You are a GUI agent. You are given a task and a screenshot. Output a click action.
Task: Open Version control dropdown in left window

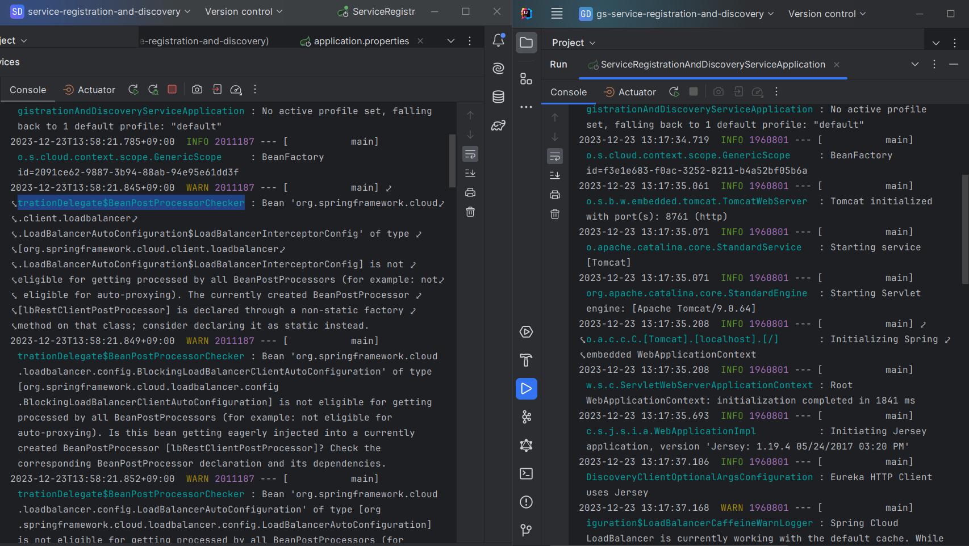coord(244,11)
